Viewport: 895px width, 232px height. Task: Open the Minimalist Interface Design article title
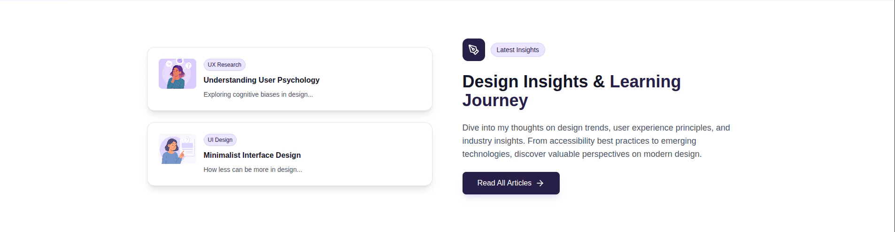click(252, 155)
